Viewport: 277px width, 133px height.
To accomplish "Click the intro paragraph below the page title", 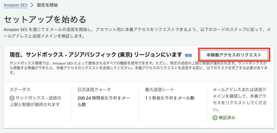I will [x=138, y=33].
